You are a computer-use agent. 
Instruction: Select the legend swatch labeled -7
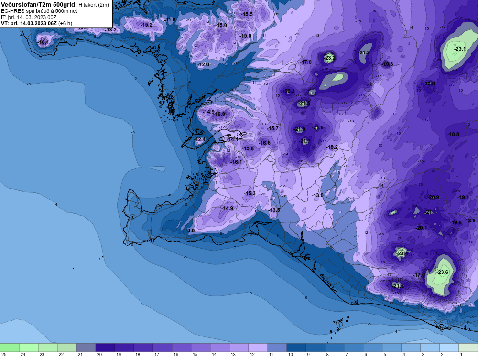pos(353,347)
